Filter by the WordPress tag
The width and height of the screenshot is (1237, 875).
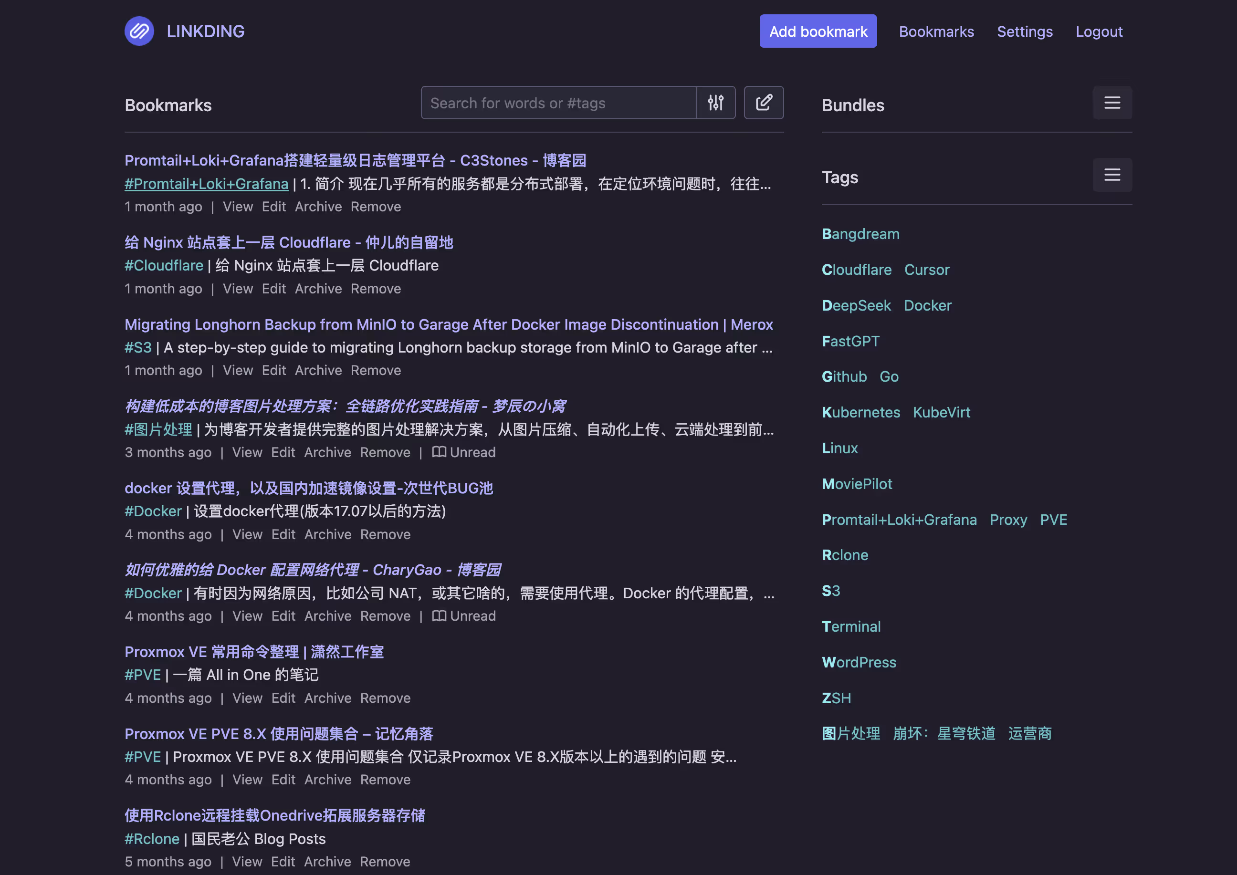point(859,662)
